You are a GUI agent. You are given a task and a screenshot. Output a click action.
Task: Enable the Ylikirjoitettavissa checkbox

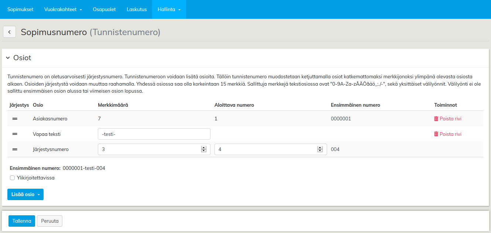(x=13, y=178)
